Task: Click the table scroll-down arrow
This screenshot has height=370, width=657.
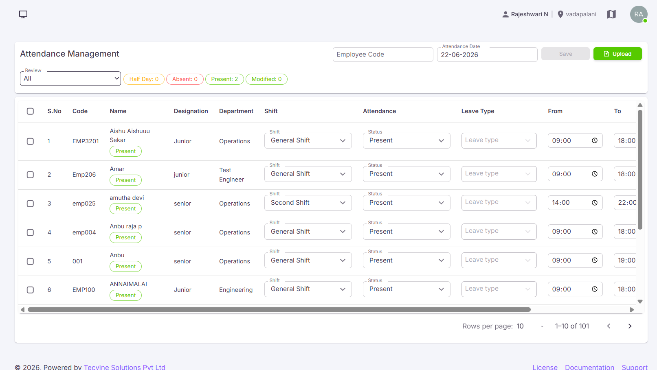Action: (640, 302)
